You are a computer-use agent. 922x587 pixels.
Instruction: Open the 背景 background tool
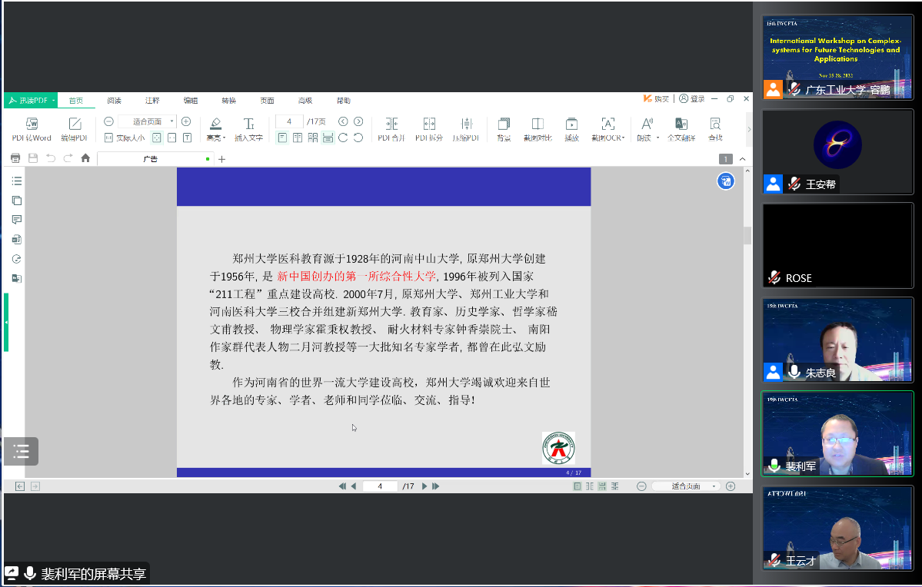click(x=504, y=129)
